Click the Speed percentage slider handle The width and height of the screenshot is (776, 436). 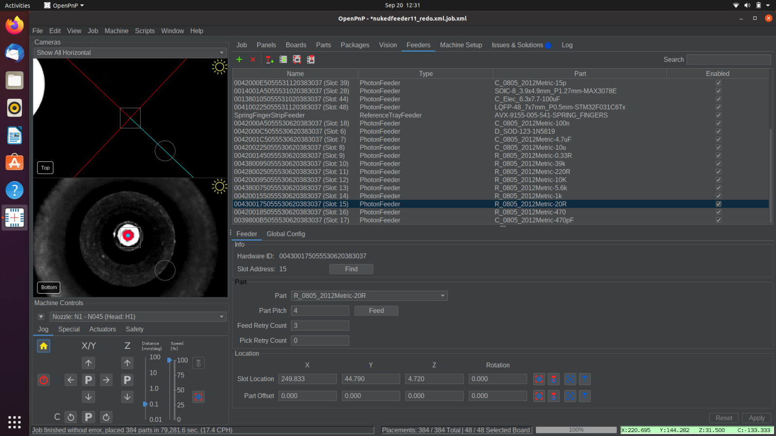(170, 360)
